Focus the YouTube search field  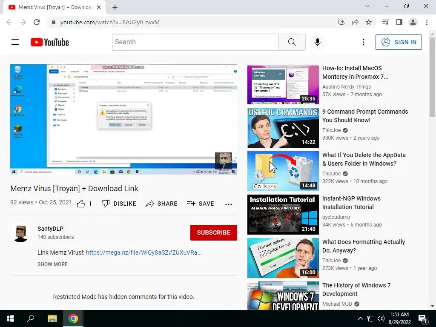pos(195,42)
